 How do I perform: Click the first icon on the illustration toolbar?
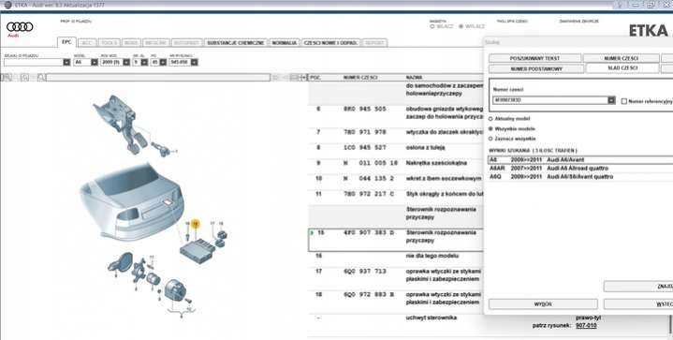coord(7,77)
